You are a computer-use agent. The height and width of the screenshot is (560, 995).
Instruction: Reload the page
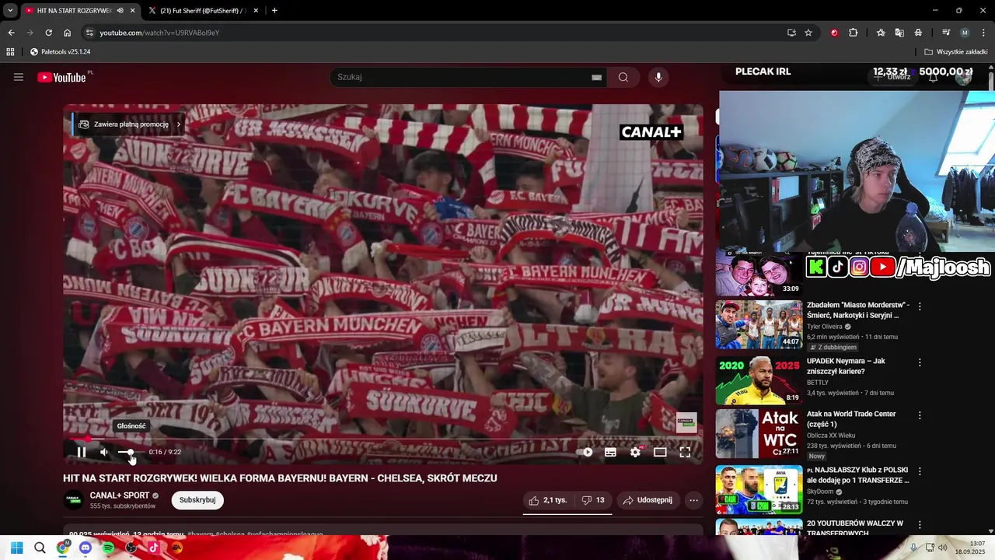click(x=48, y=33)
